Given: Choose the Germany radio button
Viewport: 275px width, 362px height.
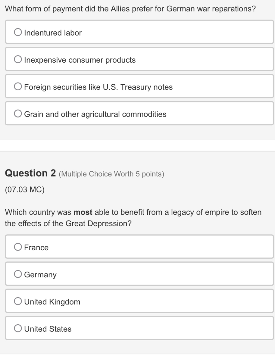Looking at the screenshot, I should 18,275.
